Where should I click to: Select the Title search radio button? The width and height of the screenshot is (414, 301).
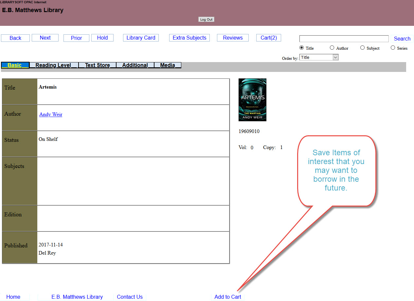point(302,48)
